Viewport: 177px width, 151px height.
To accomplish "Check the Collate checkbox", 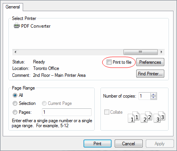I will coord(107,112).
